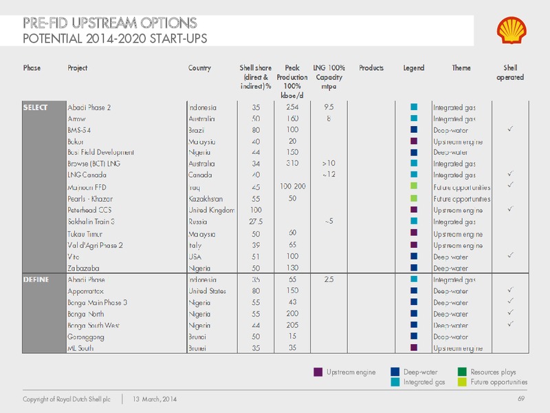The width and height of the screenshot is (550, 413).
Task: Click the yellow-green Future opportunities swatch in bottom legend
Action: (462, 382)
